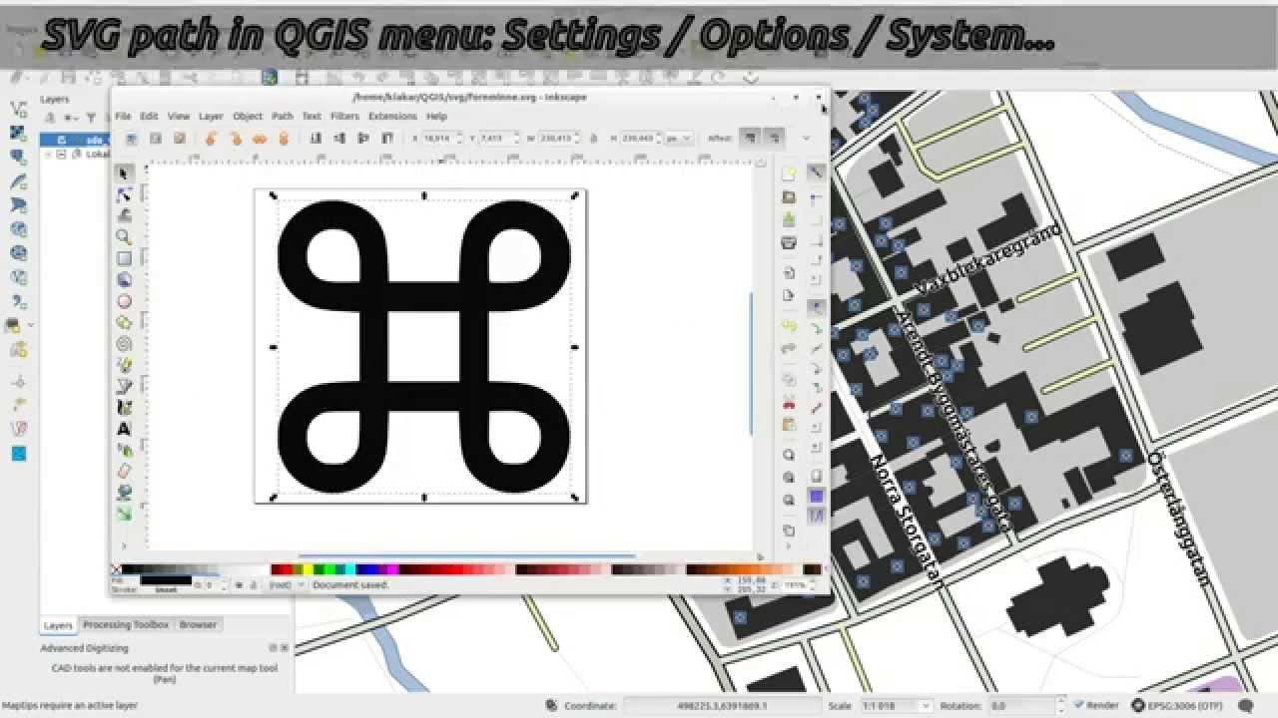Screen dimensions: 1278x718
Task: Toggle first Affect button in Inkscape
Action: (751, 138)
